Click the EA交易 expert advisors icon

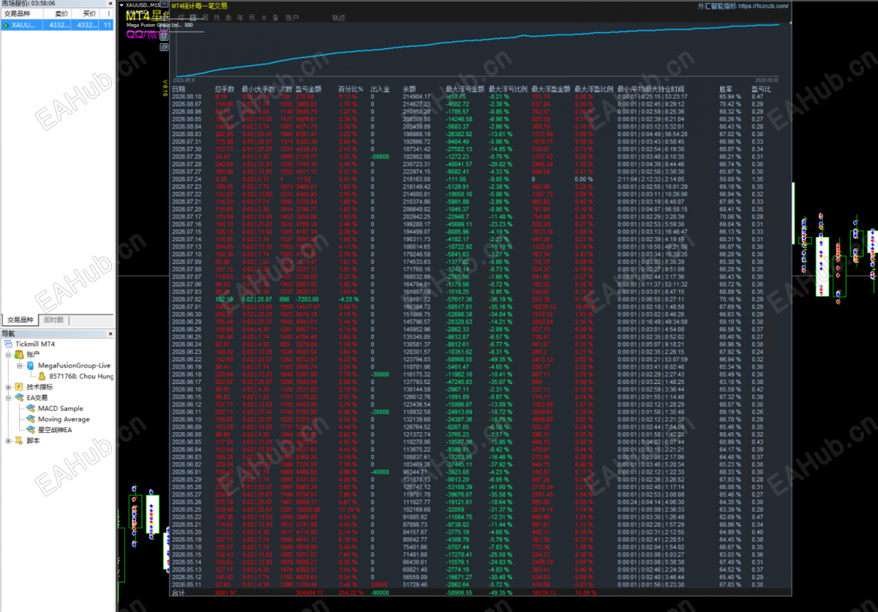[19, 398]
